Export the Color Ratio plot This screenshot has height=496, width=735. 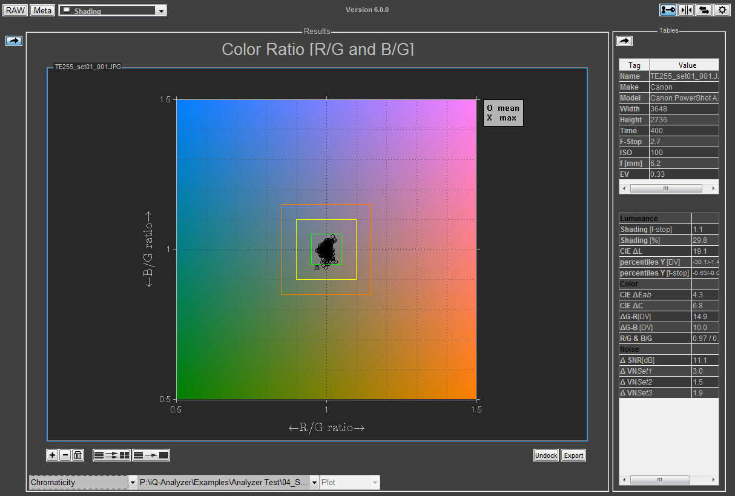pos(573,455)
